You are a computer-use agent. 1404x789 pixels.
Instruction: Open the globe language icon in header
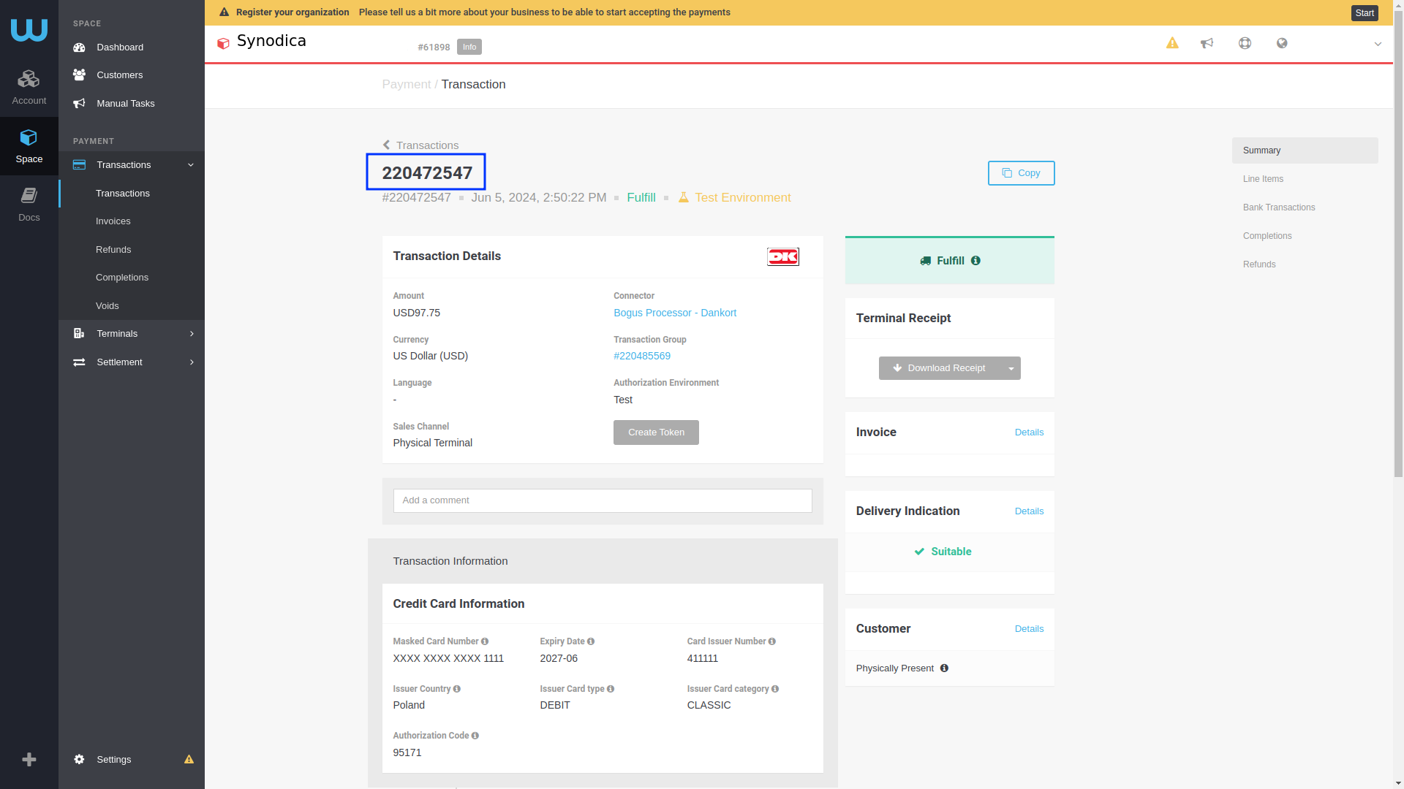(1282, 43)
